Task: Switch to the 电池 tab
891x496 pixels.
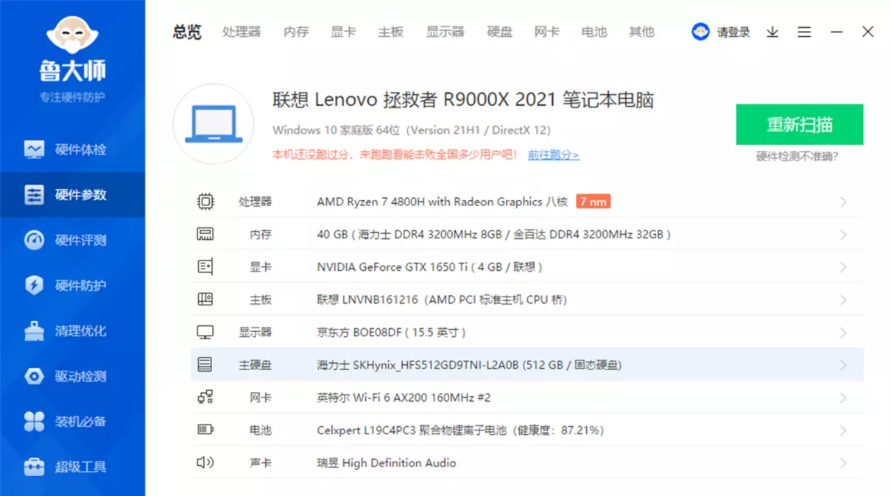Action: (594, 32)
